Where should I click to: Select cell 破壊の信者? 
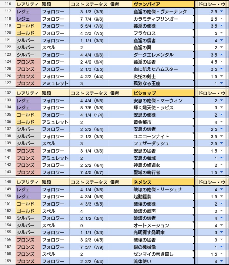[x=163, y=218]
